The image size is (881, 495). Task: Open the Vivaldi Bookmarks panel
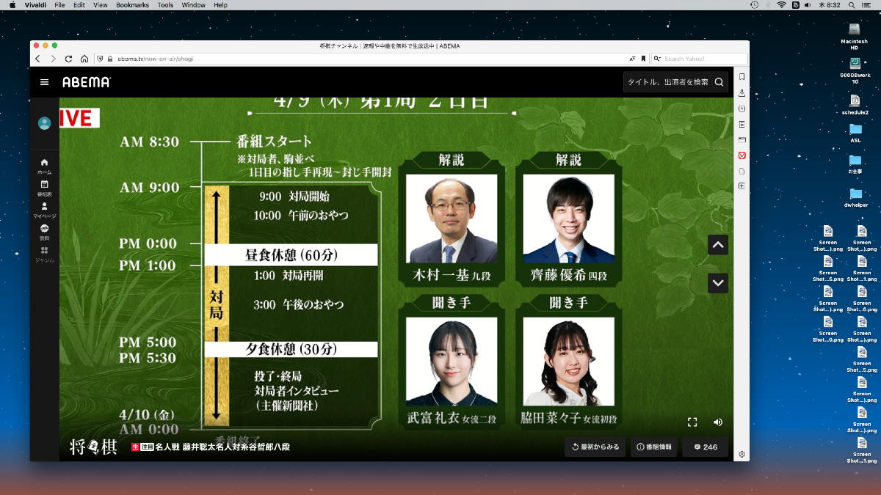(742, 77)
